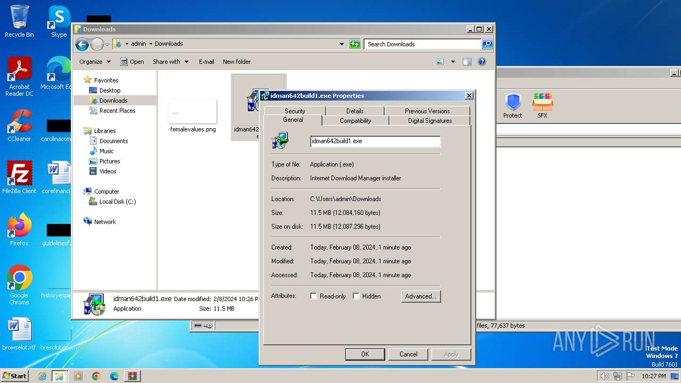
Task: Select the femalevalues.png thumbnail
Action: click(x=193, y=112)
